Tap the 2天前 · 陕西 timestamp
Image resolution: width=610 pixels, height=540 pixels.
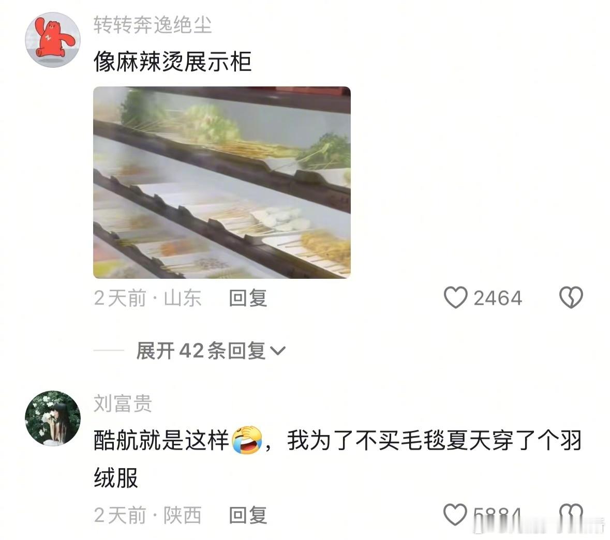tap(147, 515)
